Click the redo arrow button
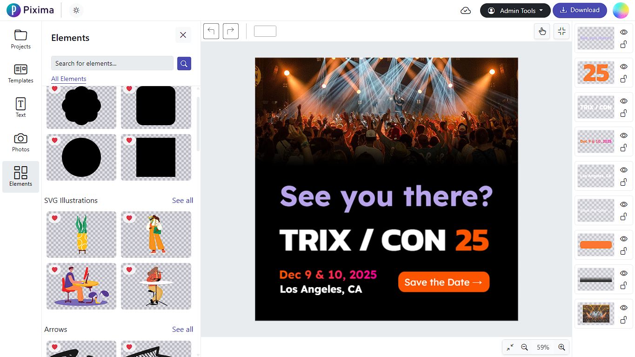The image size is (635, 357). [231, 31]
